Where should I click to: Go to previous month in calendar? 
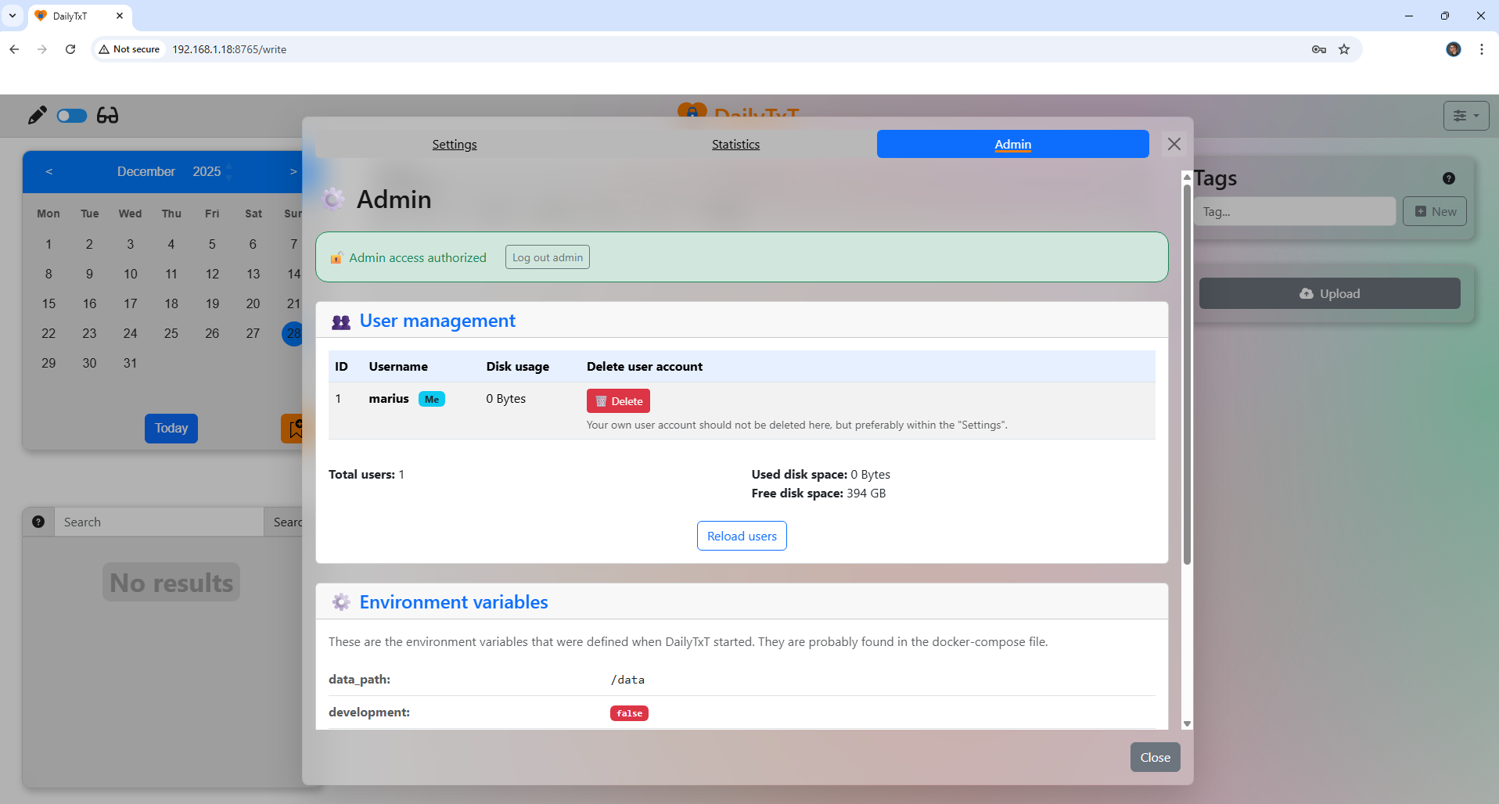point(49,171)
